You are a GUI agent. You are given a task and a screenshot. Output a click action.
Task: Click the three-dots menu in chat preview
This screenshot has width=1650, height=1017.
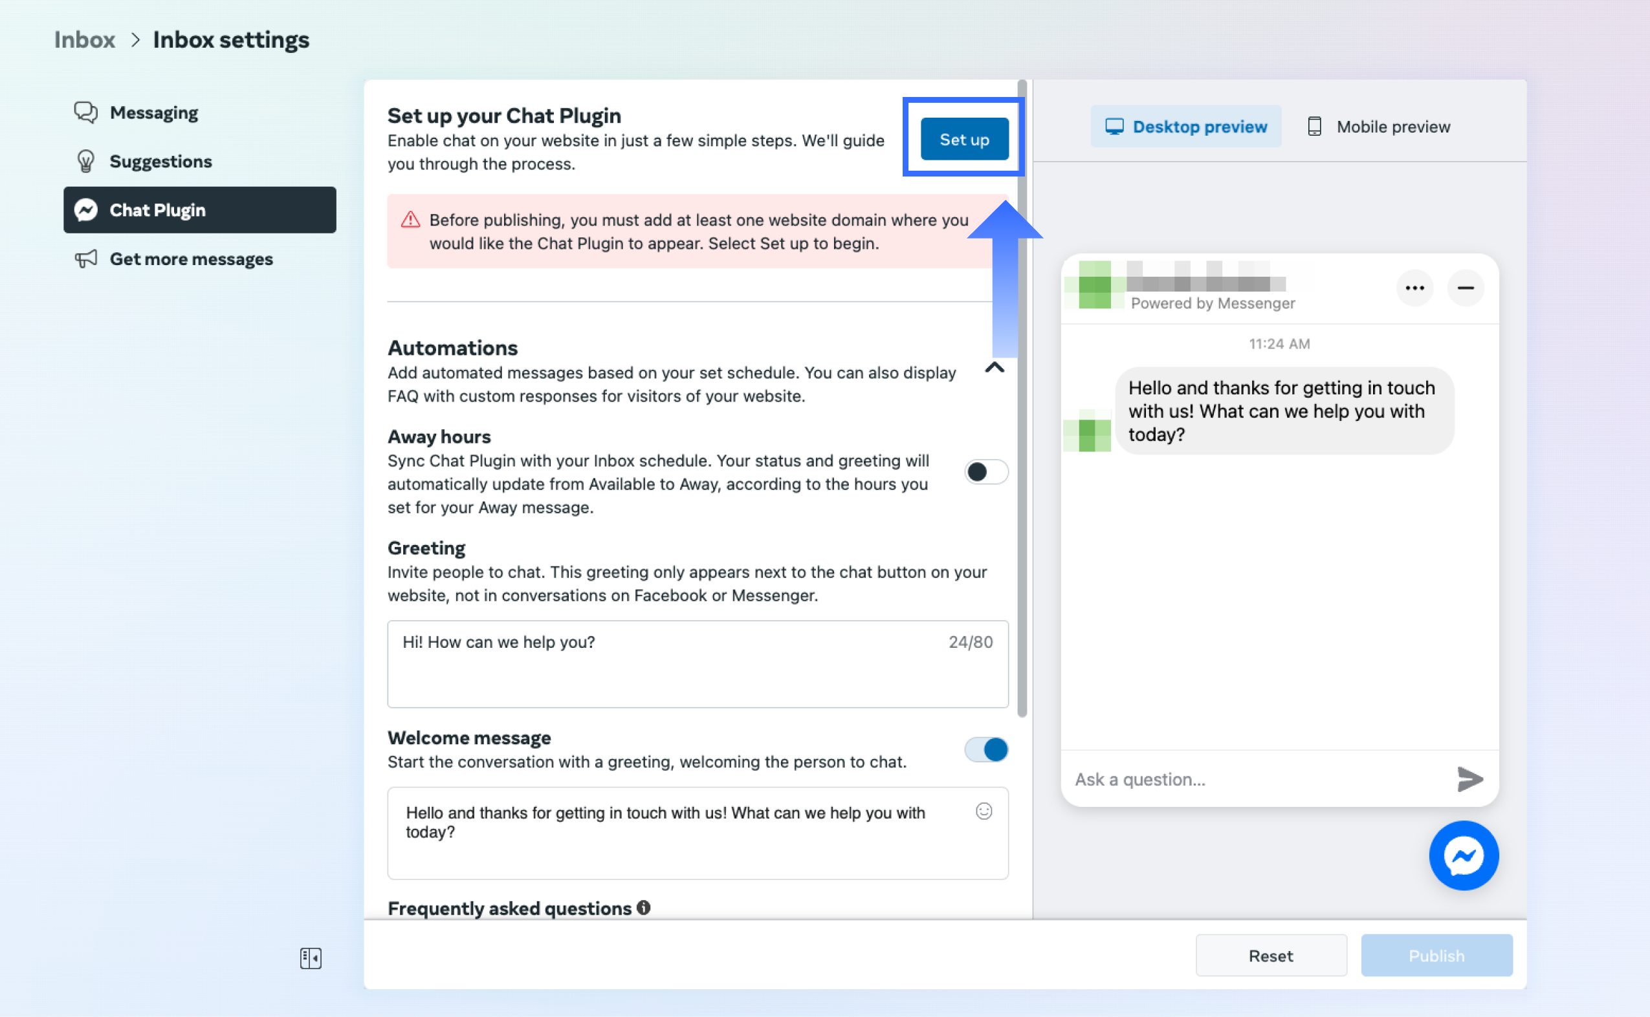click(1414, 288)
